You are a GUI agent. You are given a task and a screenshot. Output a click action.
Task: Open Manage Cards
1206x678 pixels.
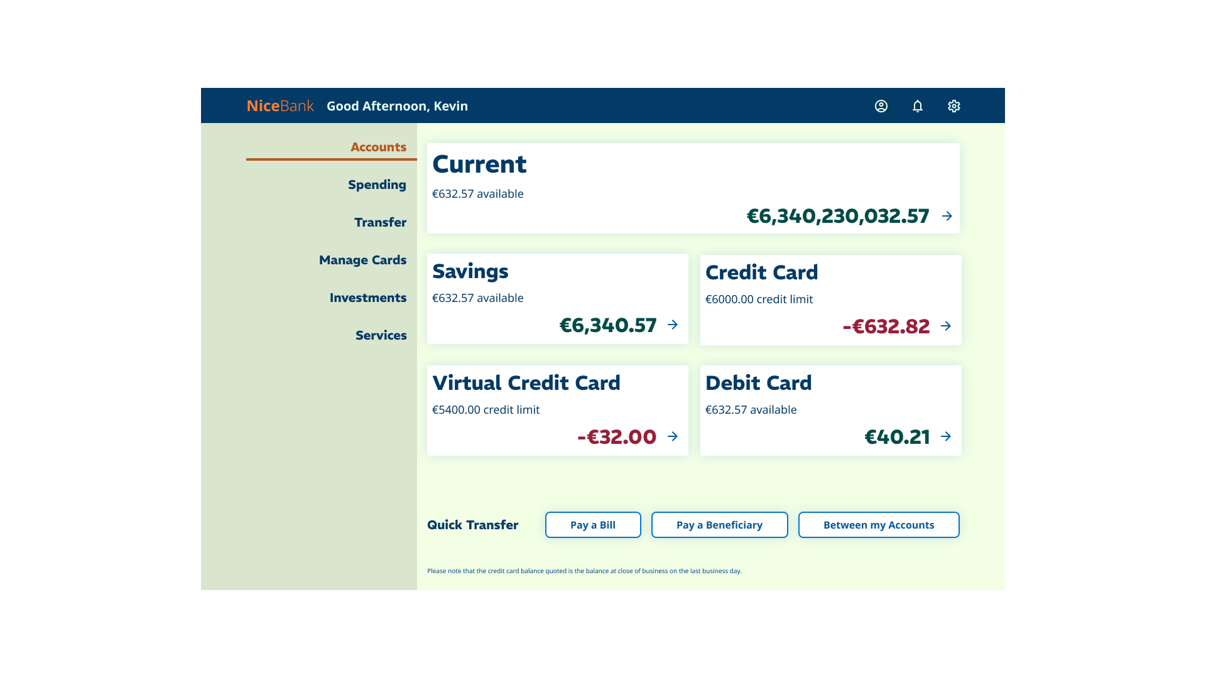[x=363, y=260]
